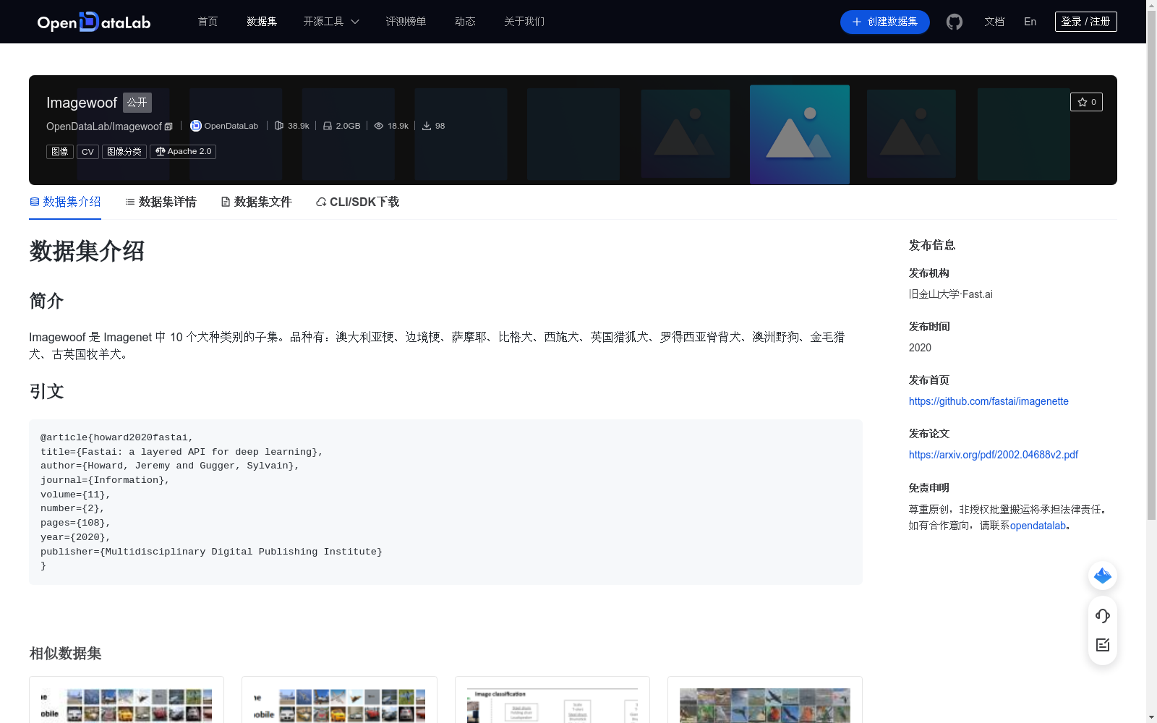Viewport: 1157px width, 723px height.
Task: Click the 18.9k views eye icon
Action: point(378,126)
